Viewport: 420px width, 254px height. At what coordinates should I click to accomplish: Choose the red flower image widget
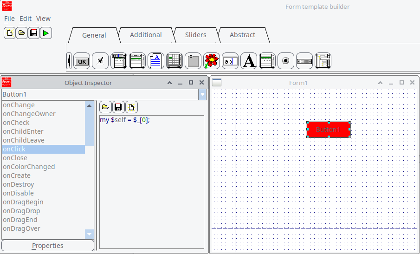(212, 61)
